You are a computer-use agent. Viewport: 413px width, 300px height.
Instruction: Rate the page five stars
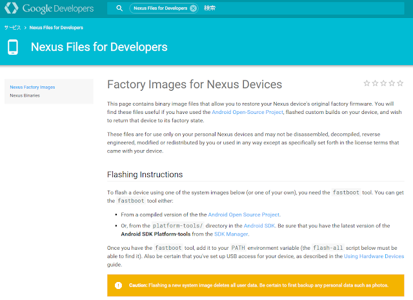[400, 83]
